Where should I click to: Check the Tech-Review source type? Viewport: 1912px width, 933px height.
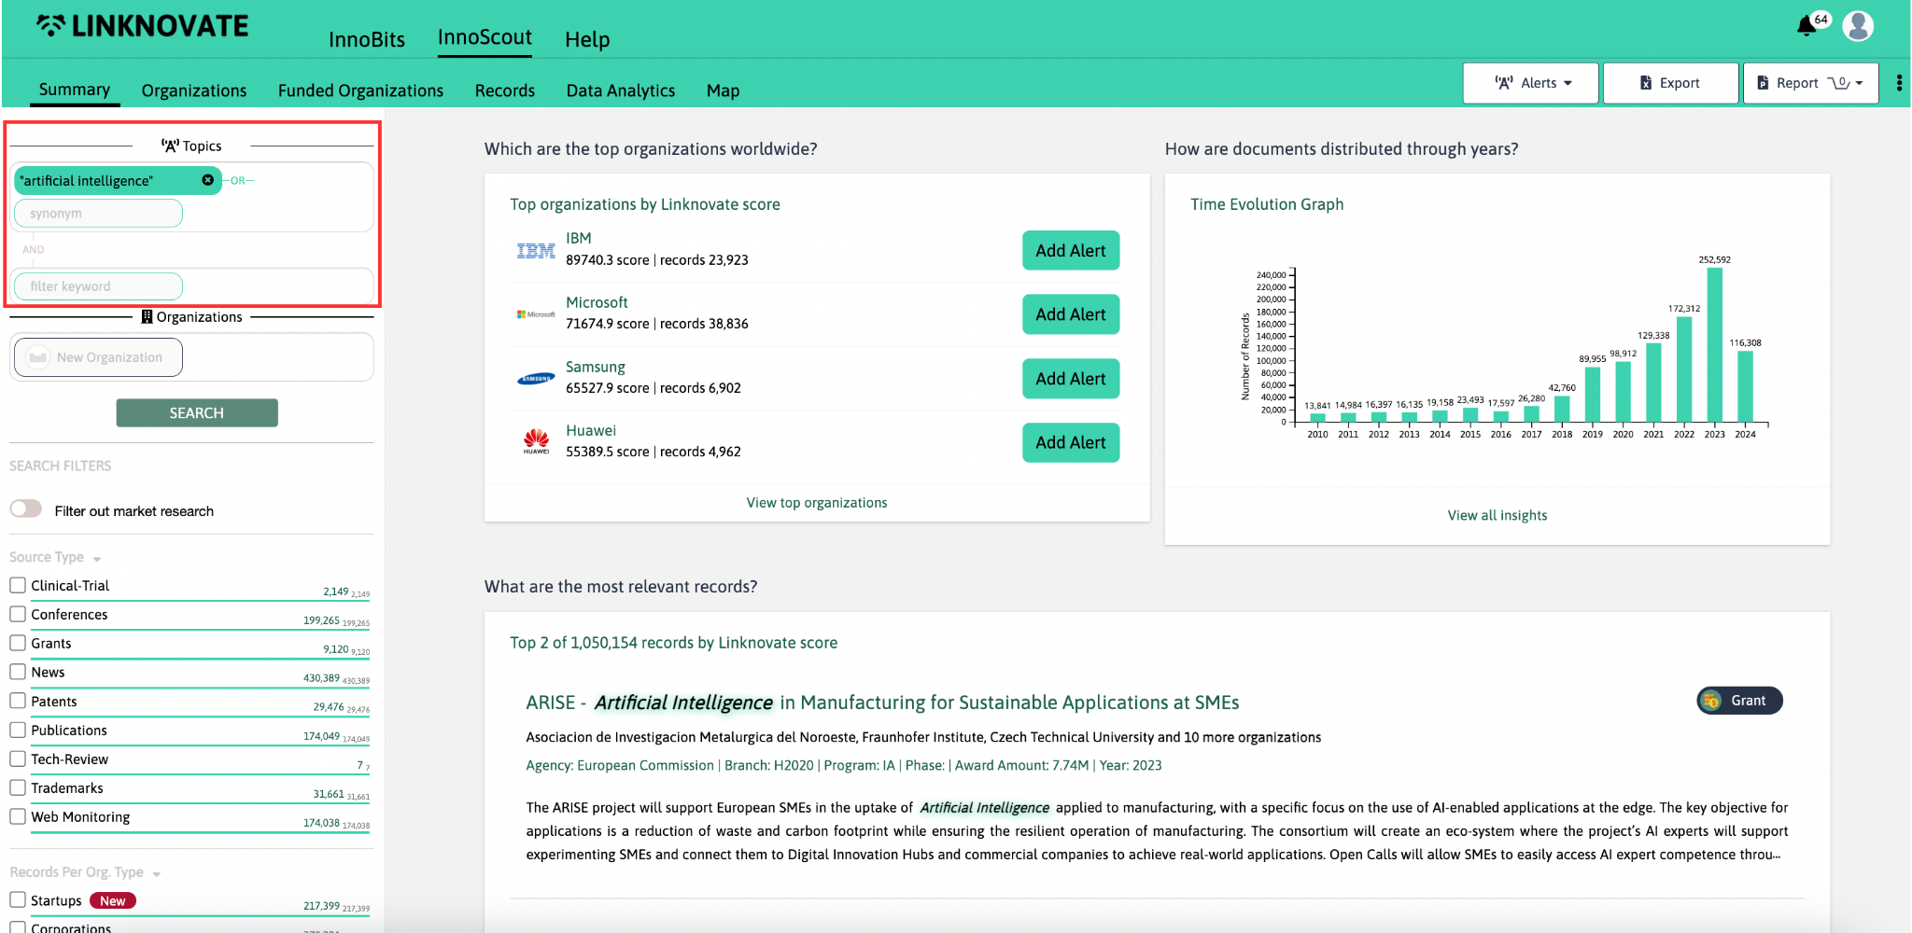coord(18,759)
